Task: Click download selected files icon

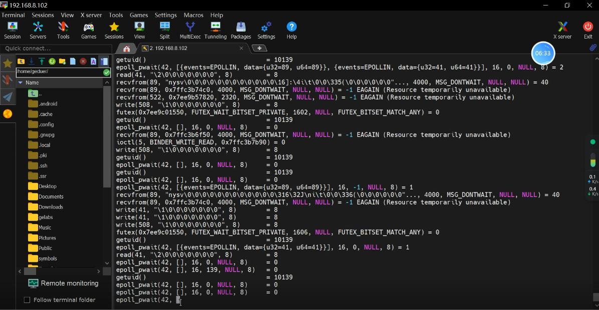Action: click(x=31, y=61)
